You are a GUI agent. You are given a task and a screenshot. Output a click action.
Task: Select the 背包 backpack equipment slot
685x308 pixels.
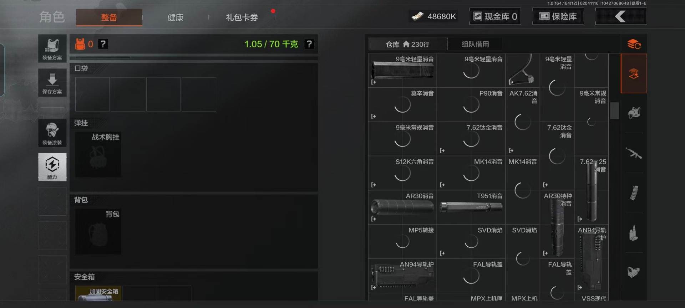[98, 231]
